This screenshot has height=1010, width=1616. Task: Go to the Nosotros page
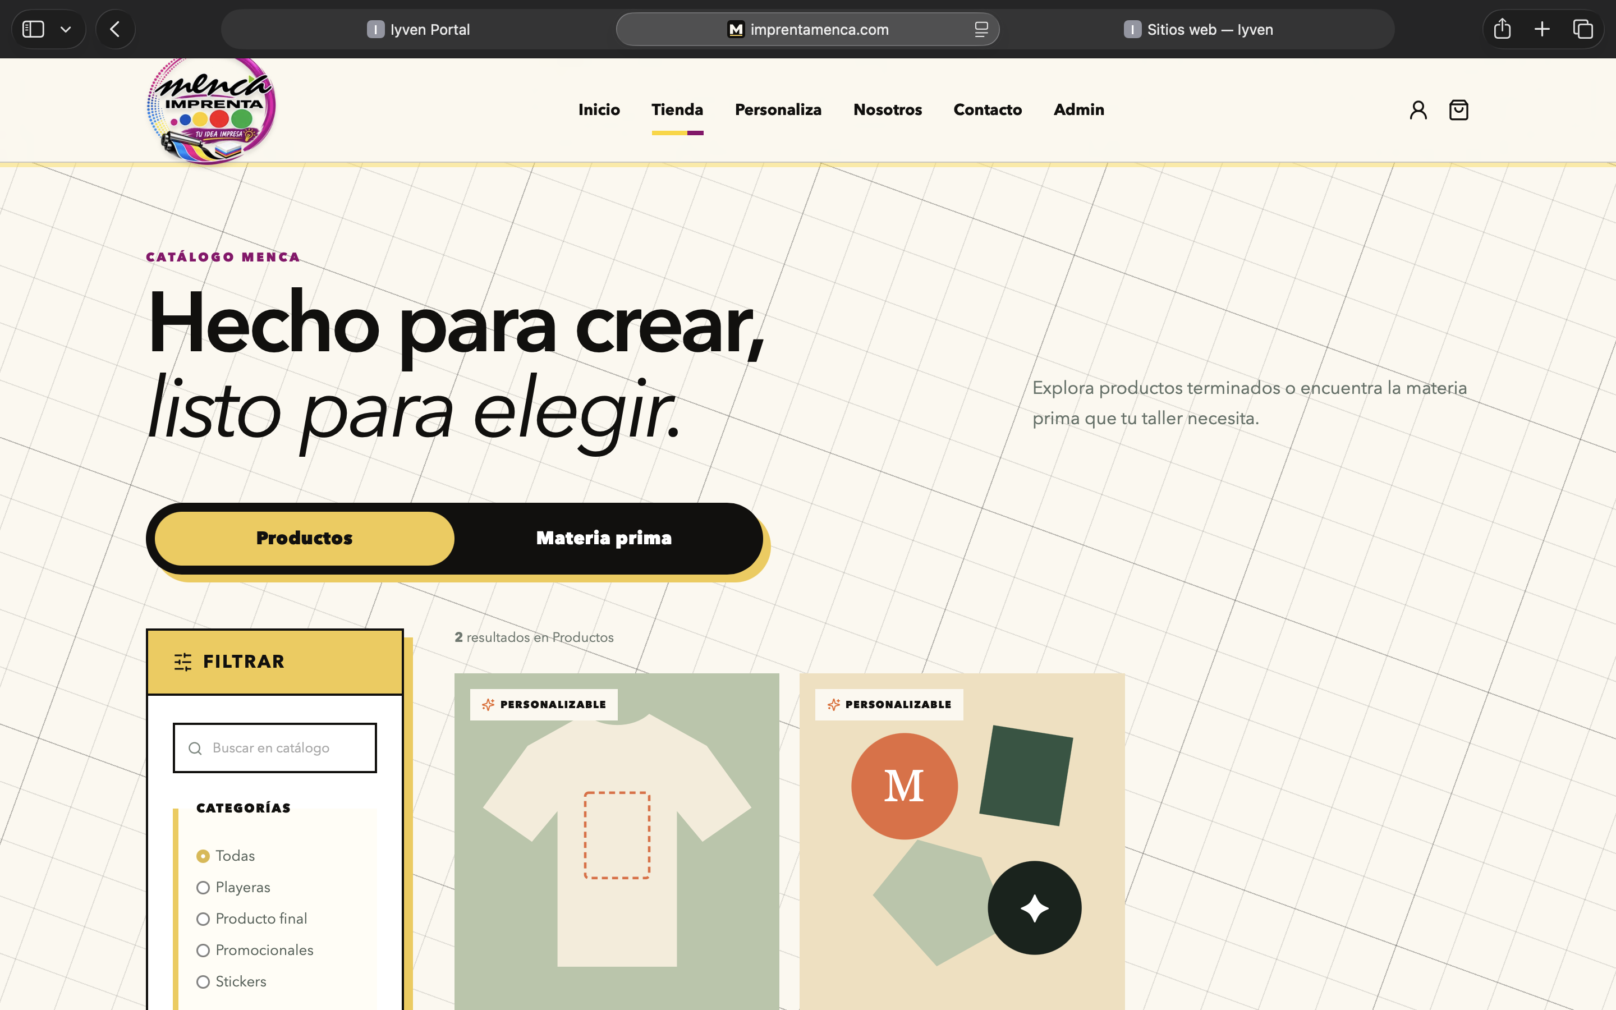tap(888, 109)
